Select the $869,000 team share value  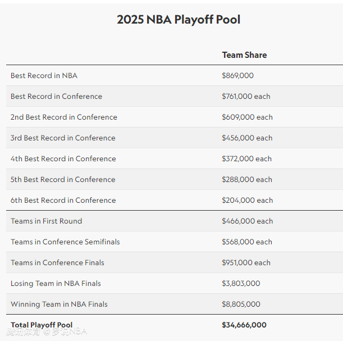click(237, 75)
